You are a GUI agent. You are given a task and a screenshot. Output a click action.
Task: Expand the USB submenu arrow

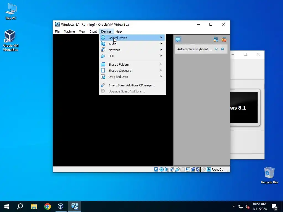(x=161, y=56)
